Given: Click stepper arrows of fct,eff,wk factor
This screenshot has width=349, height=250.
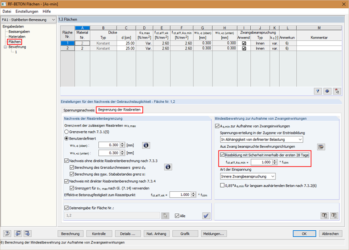Looking at the screenshot, I should click(x=194, y=194).
